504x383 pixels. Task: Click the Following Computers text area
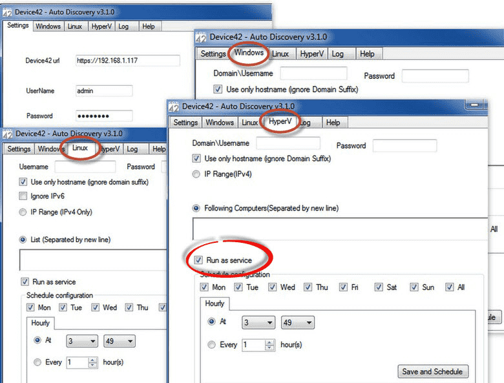click(340, 229)
